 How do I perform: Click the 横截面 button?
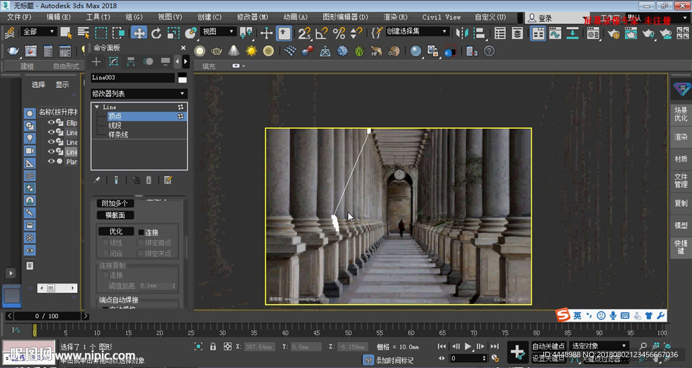point(115,215)
